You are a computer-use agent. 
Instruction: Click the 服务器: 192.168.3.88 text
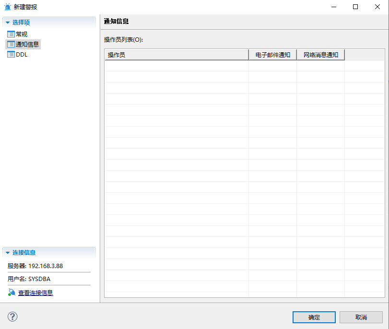point(35,266)
